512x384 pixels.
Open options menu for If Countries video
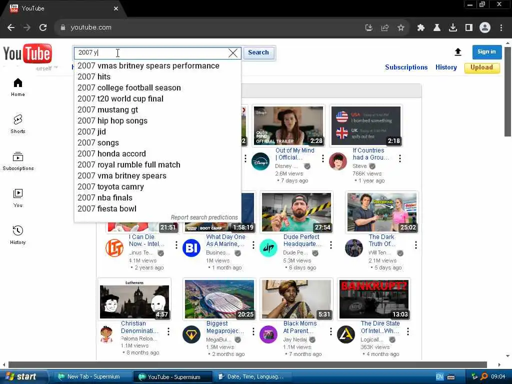[x=400, y=158]
